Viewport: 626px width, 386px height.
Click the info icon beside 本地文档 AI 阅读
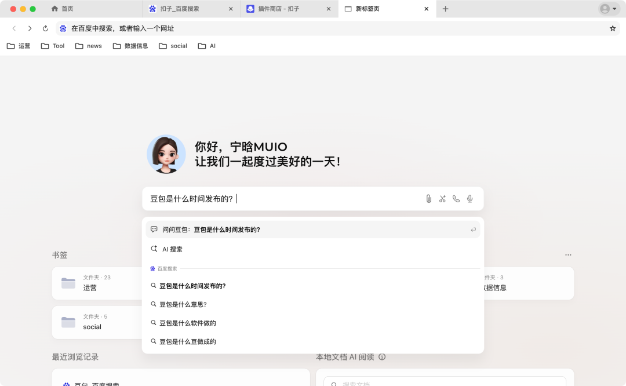[x=381, y=357]
